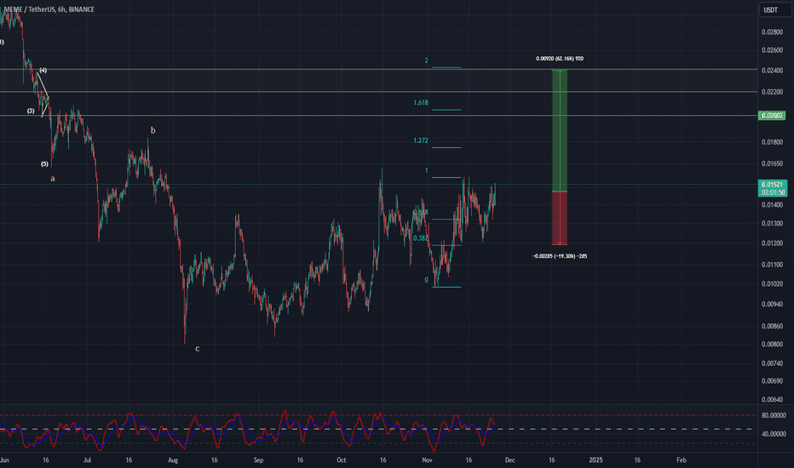Click the 0.00860 price axis label
794x468 pixels.
point(772,327)
